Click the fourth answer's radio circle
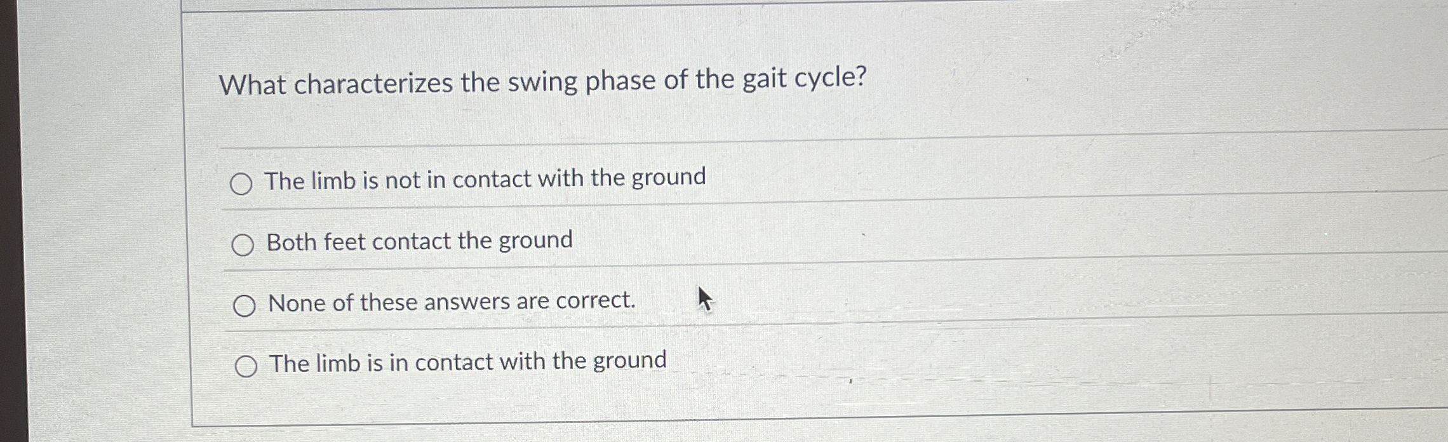This screenshot has width=1448, height=442. tap(248, 366)
